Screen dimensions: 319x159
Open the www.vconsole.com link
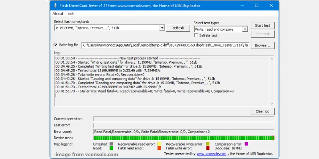coord(211,154)
